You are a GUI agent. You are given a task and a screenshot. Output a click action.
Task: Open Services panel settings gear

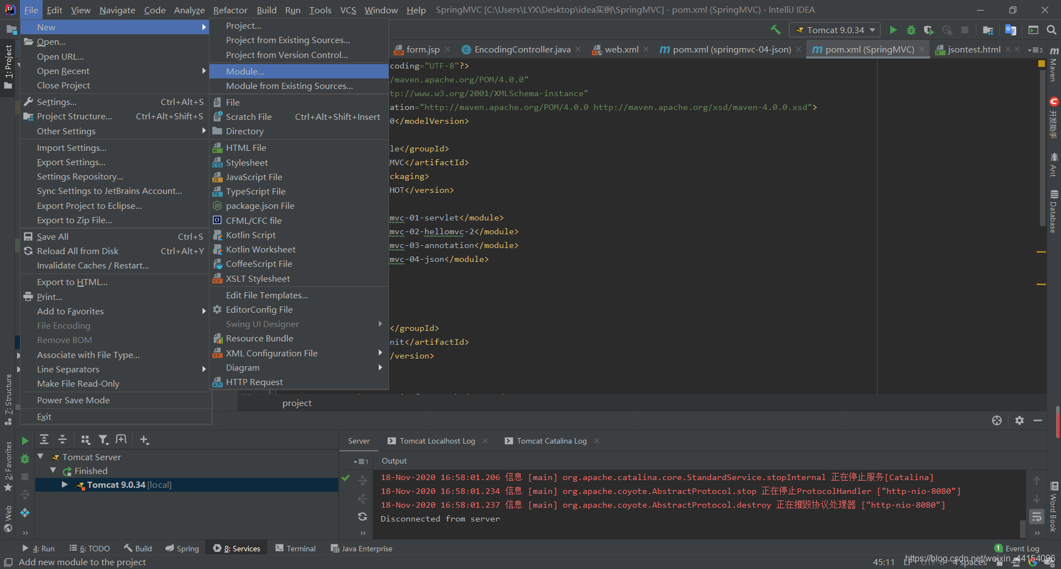[x=1020, y=420]
